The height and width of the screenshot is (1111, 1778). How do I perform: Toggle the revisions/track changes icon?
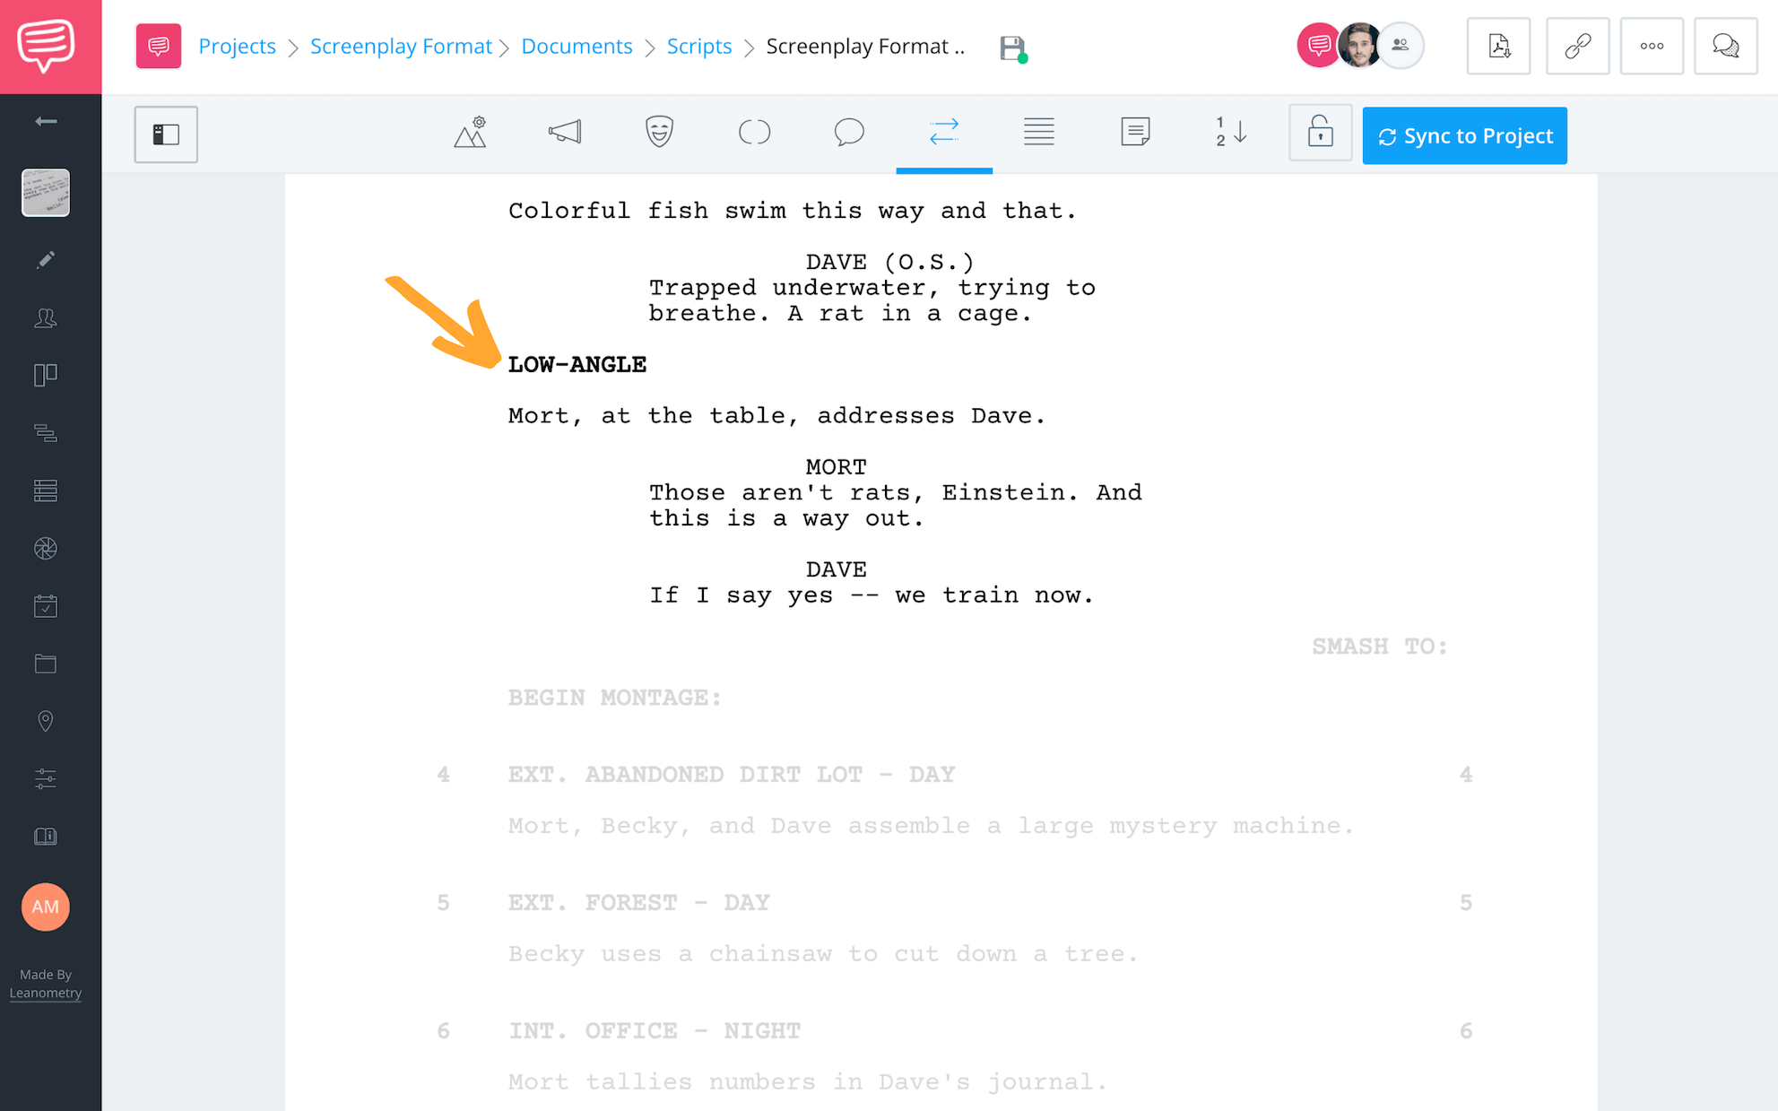click(x=942, y=135)
